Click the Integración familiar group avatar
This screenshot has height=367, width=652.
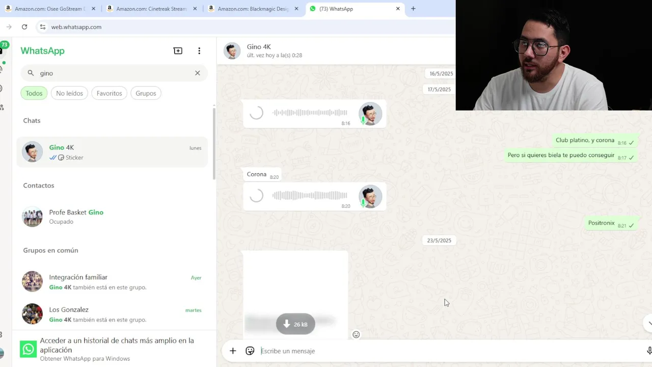point(32,281)
